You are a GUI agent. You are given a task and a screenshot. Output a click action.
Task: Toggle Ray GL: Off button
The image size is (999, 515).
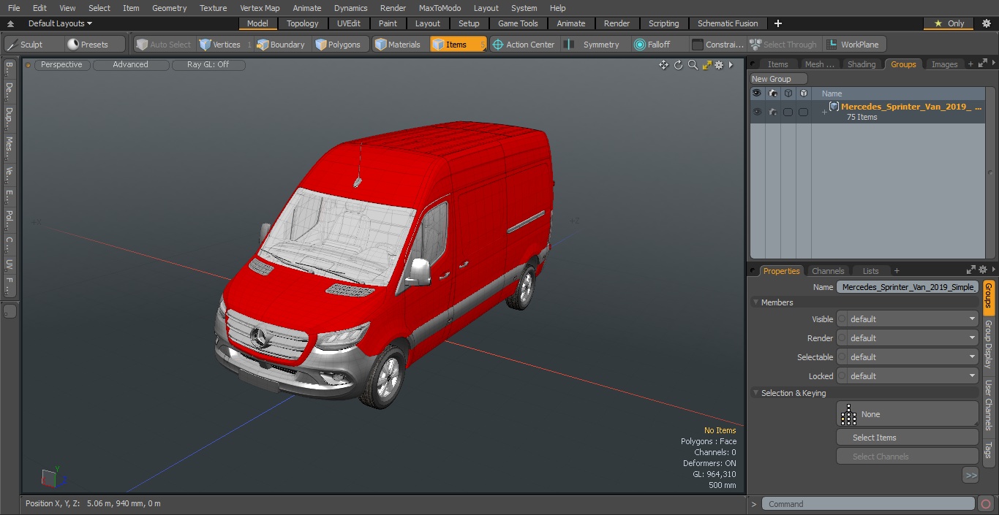click(208, 65)
